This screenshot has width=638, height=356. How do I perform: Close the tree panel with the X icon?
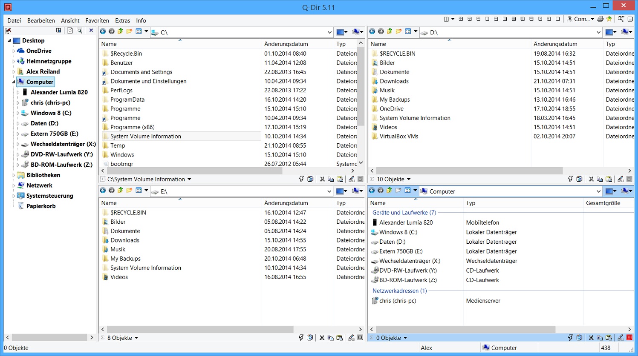tap(91, 31)
